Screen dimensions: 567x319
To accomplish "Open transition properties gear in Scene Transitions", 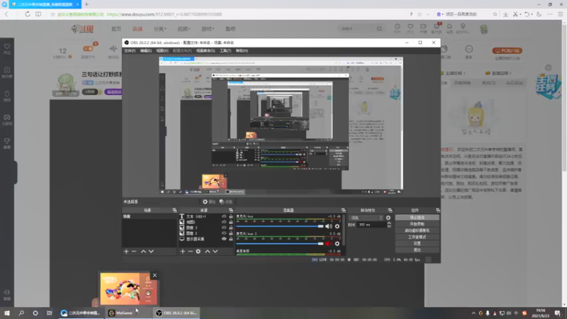I will click(x=388, y=218).
